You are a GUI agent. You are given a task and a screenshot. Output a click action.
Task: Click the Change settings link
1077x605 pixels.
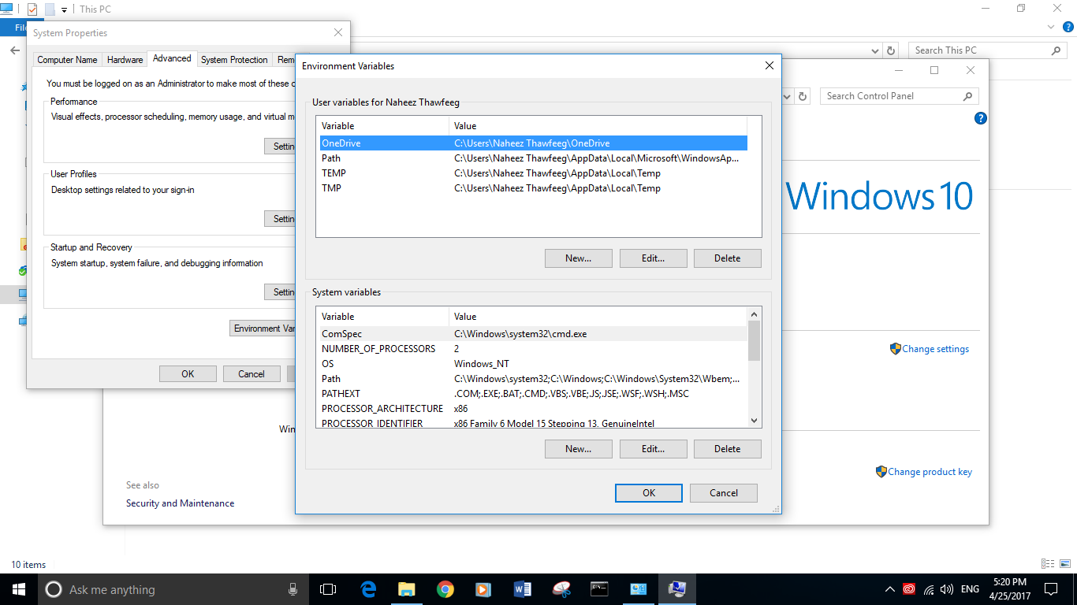tap(935, 348)
